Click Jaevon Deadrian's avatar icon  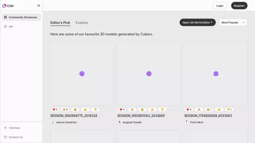point(53,122)
